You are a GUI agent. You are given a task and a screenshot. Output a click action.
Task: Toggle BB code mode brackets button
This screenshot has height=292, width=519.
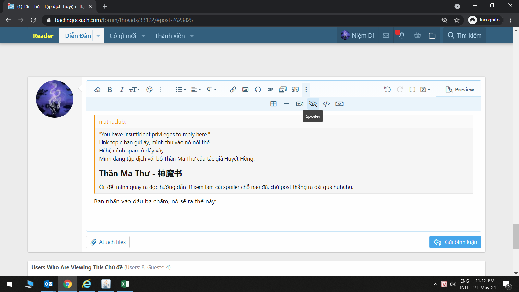point(412,90)
